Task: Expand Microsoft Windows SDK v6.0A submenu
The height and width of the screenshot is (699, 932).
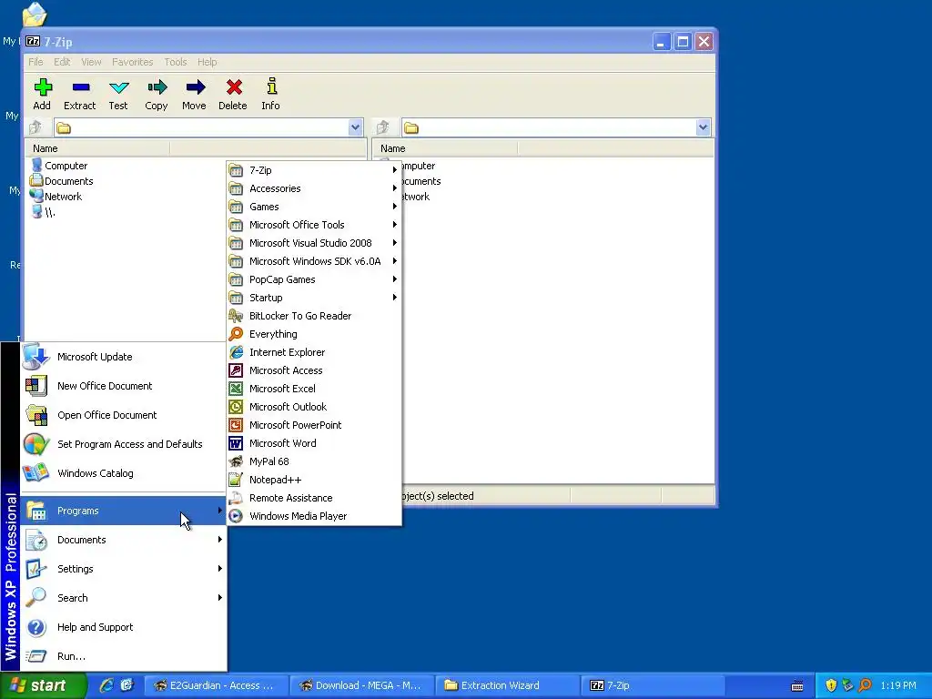Action: (314, 261)
